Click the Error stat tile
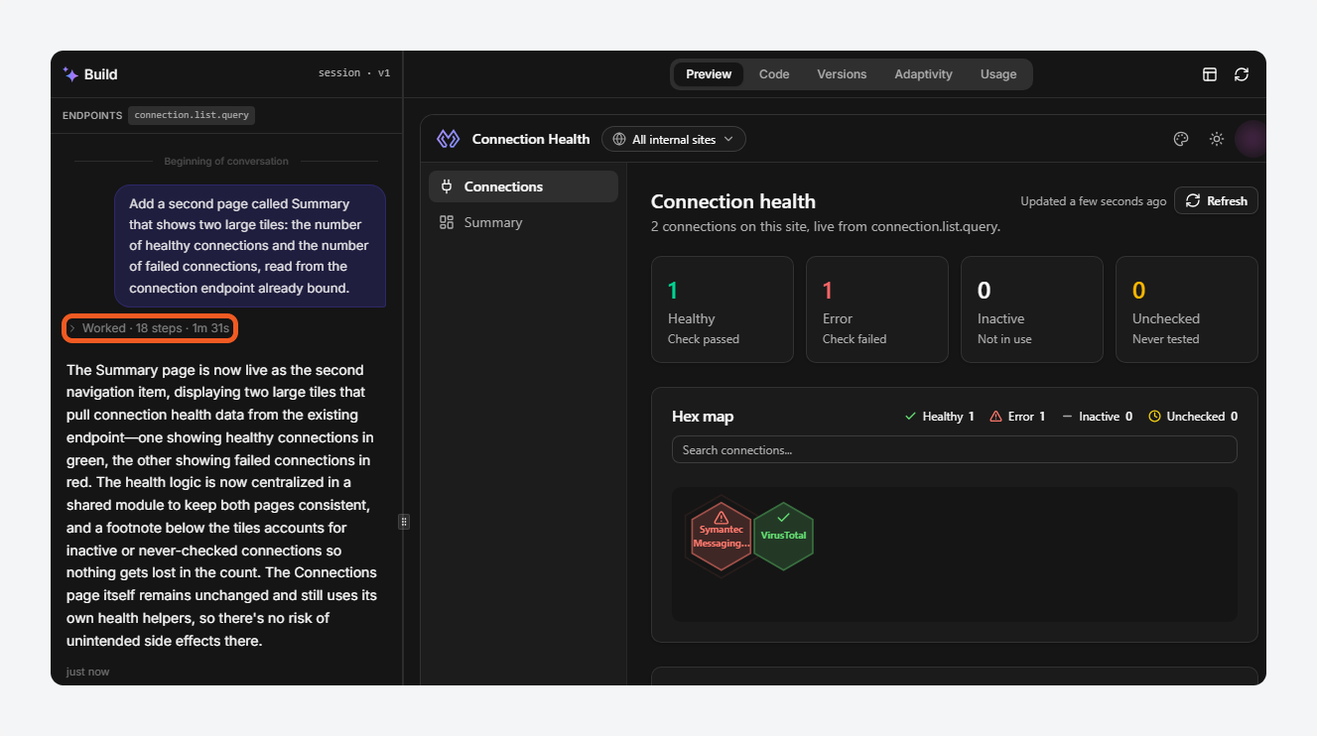The height and width of the screenshot is (736, 1317). coord(877,309)
